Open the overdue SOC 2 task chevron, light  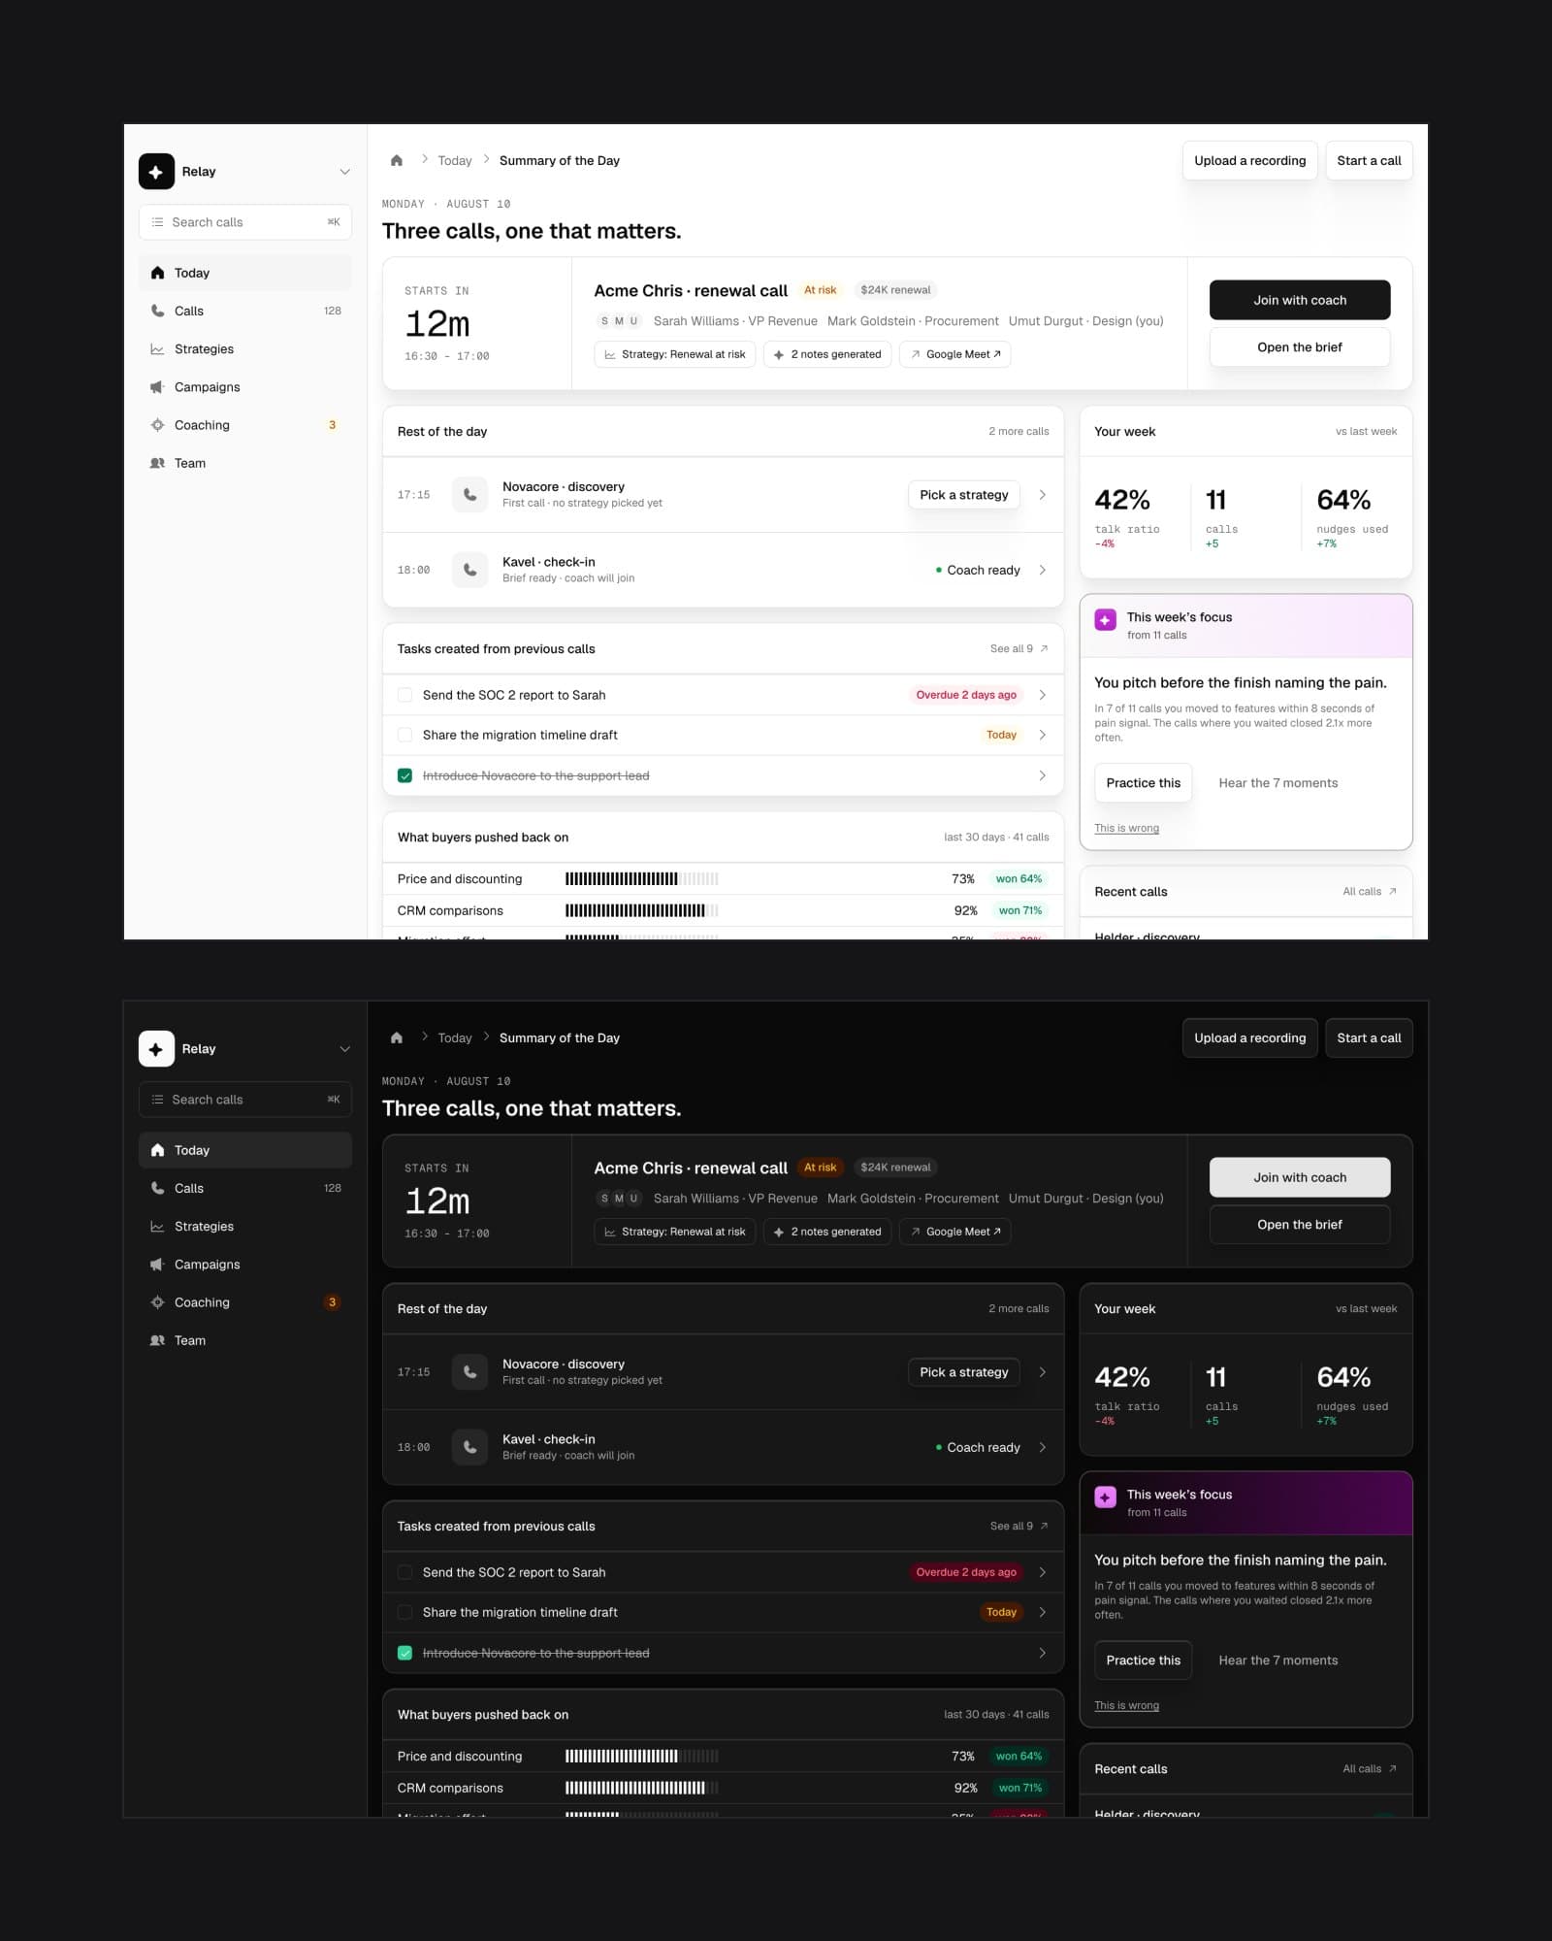(1042, 695)
